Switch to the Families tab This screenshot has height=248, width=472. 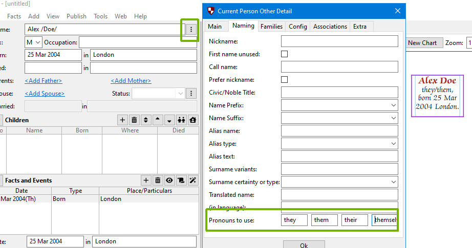(271, 27)
